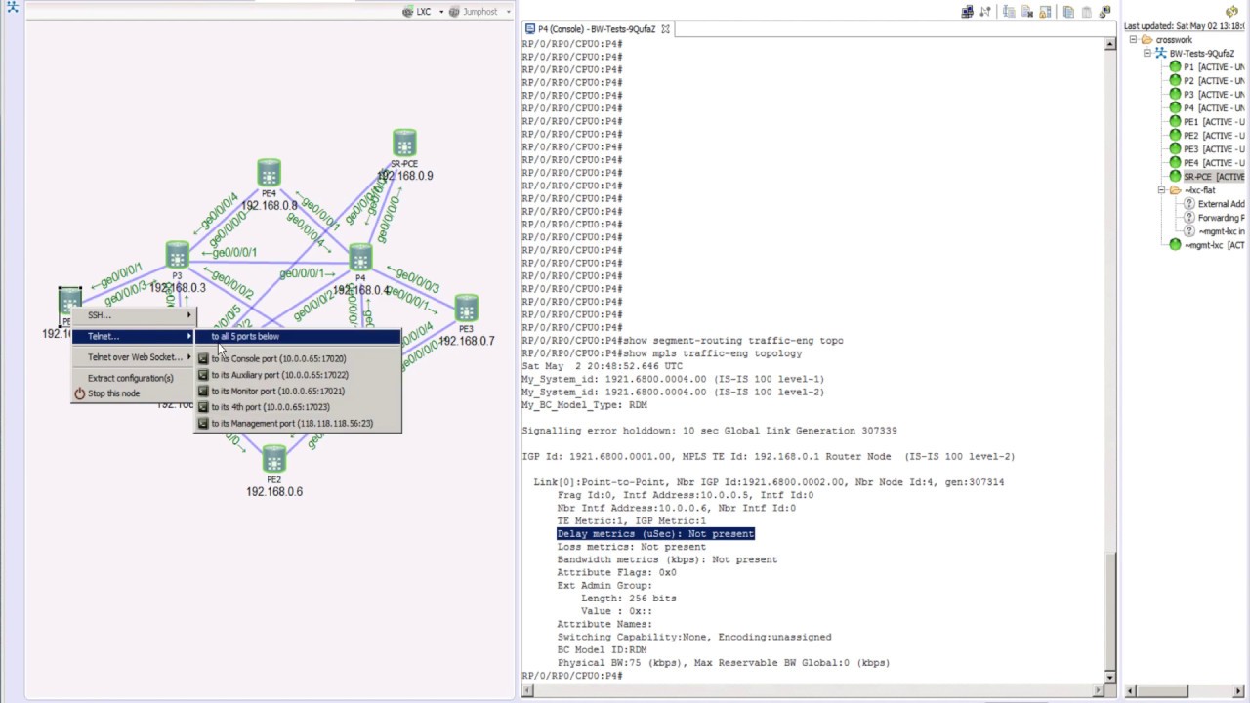Viewport: 1250px width, 703px height.
Task: Click the refresh icon above simulation tree
Action: 1231,12
